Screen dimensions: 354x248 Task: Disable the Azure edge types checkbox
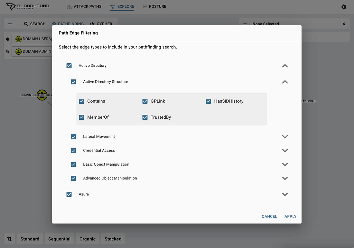(x=69, y=194)
